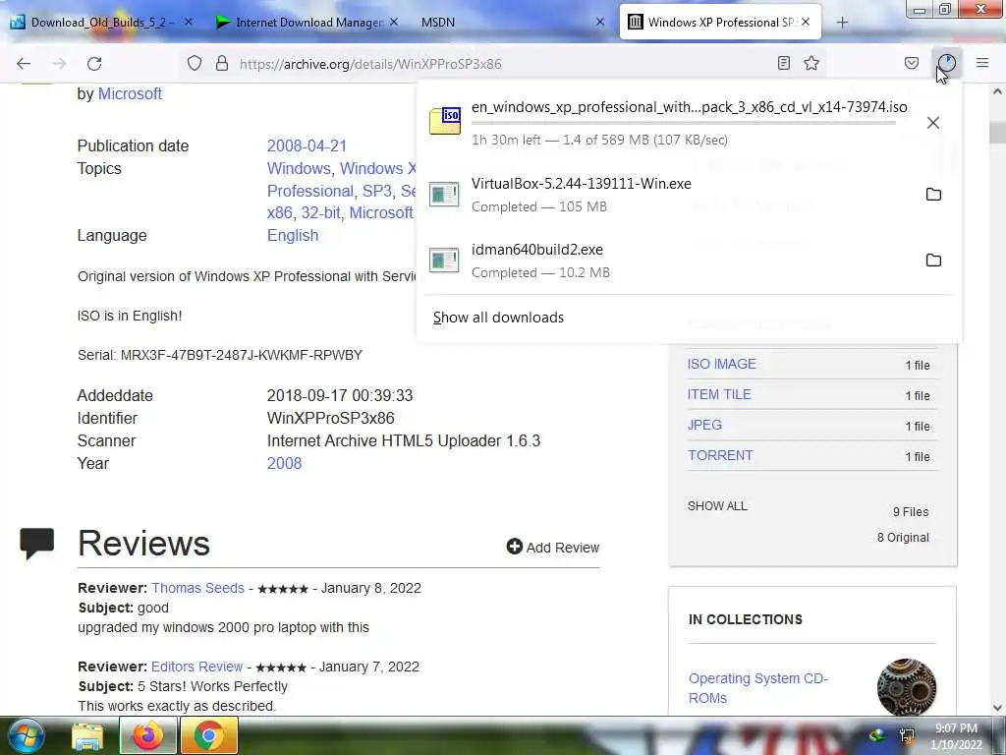Image resolution: width=1006 pixels, height=755 pixels.
Task: Click the English language link
Action: tap(293, 236)
